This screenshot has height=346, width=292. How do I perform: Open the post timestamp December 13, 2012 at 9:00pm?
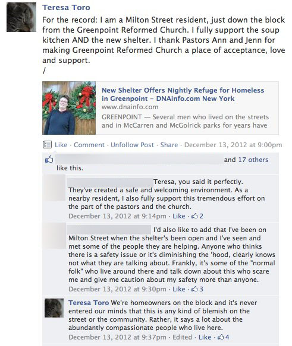coord(233,145)
